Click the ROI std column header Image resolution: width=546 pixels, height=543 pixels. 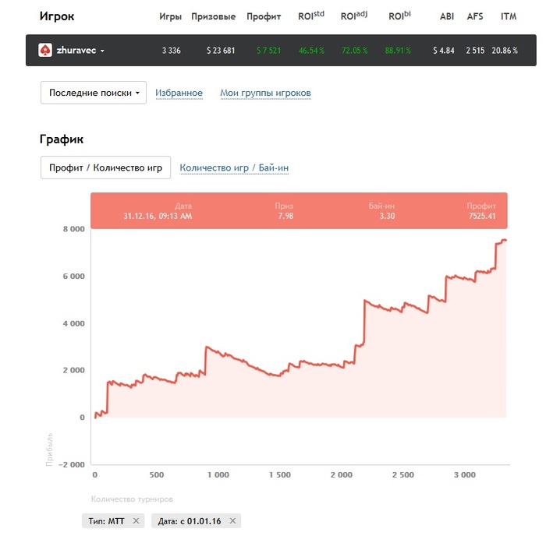click(x=311, y=16)
